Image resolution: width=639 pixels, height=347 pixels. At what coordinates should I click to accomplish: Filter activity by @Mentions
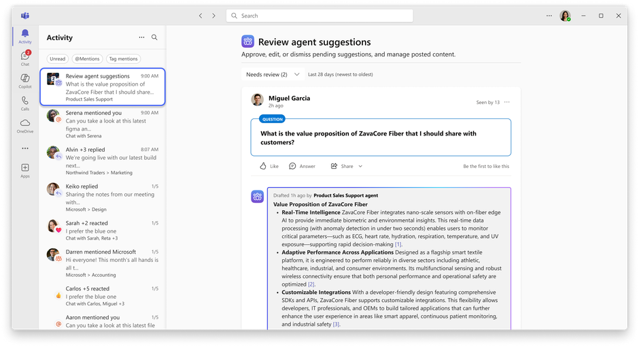click(87, 59)
